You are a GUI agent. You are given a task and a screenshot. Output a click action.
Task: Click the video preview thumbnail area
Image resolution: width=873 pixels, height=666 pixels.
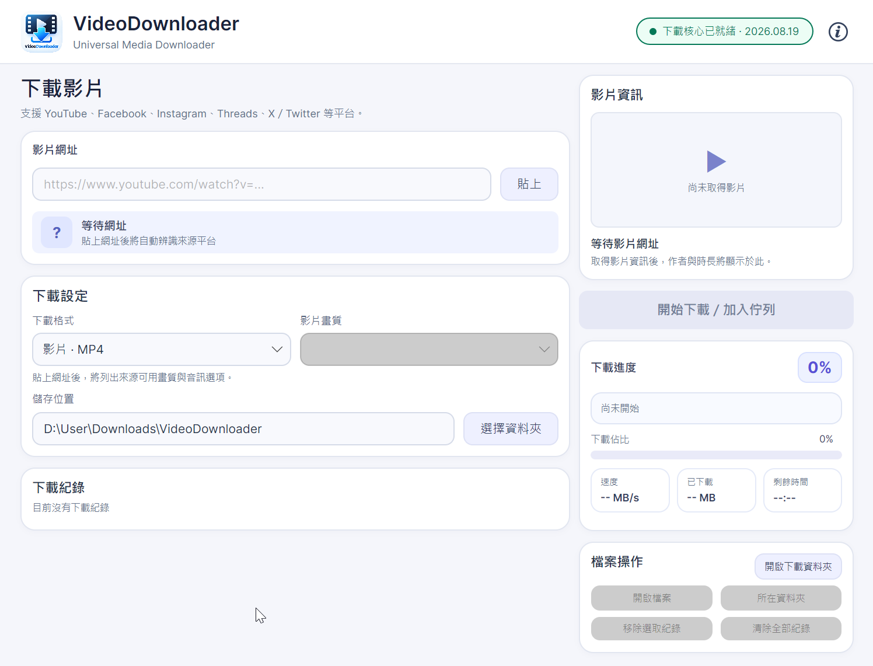click(x=716, y=170)
